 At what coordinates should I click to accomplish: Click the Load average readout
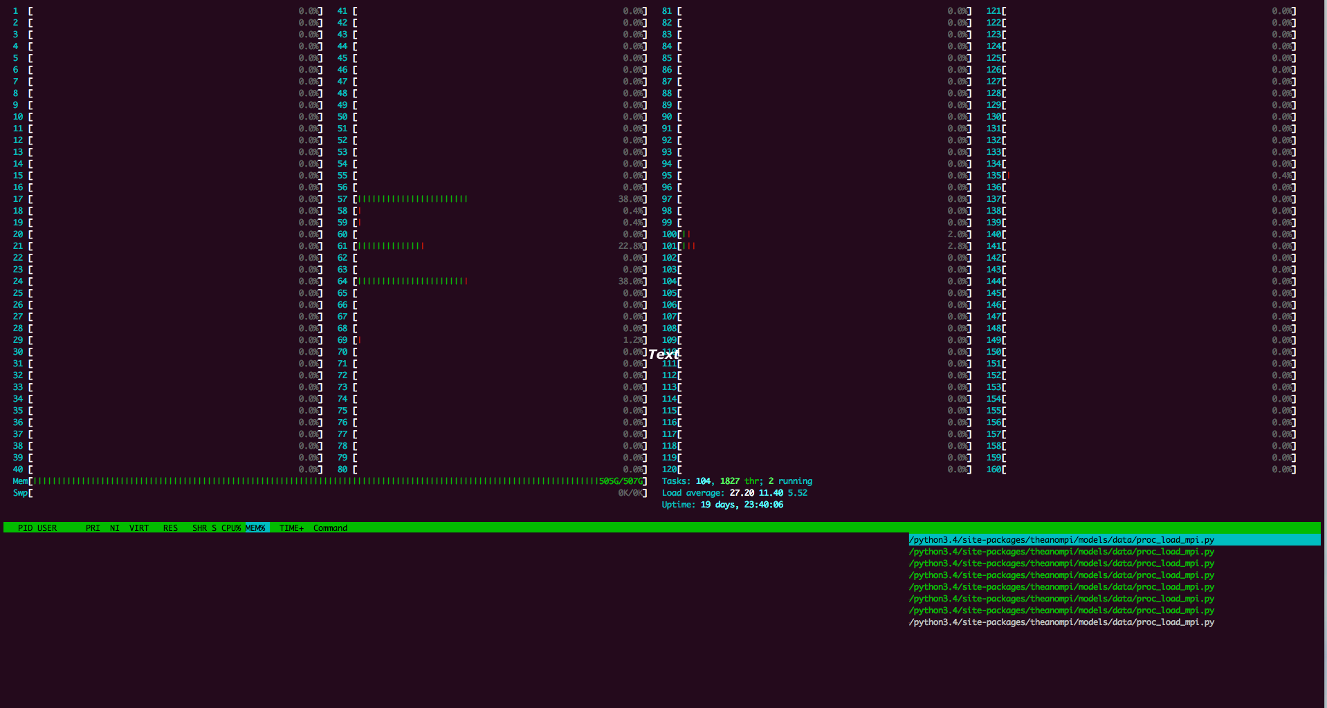735,493
